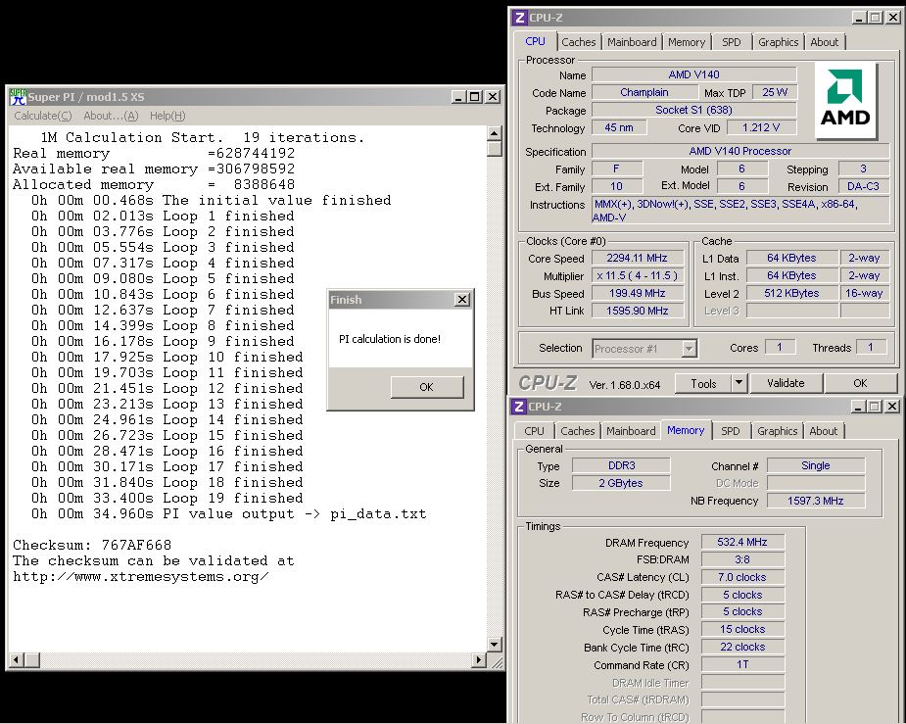
Task: Click the Bus Speed value 199.49 MHz
Action: click(638, 293)
